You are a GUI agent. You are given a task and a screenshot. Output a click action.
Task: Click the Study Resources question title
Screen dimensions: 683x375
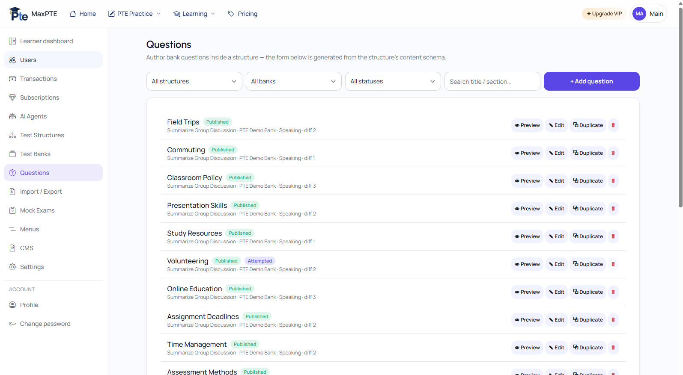(x=194, y=233)
